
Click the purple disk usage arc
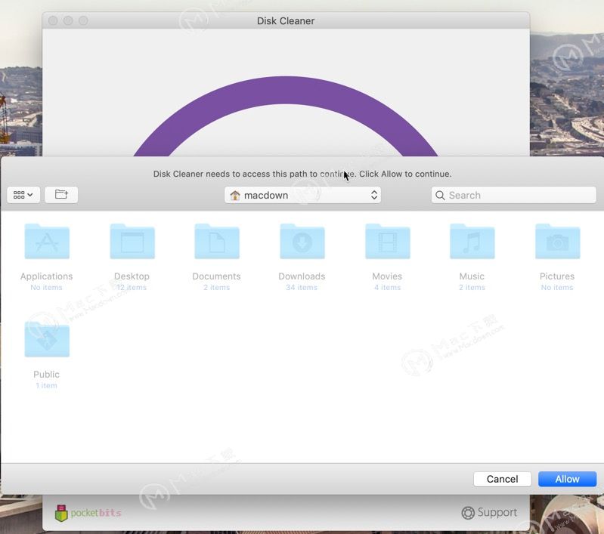(286, 91)
